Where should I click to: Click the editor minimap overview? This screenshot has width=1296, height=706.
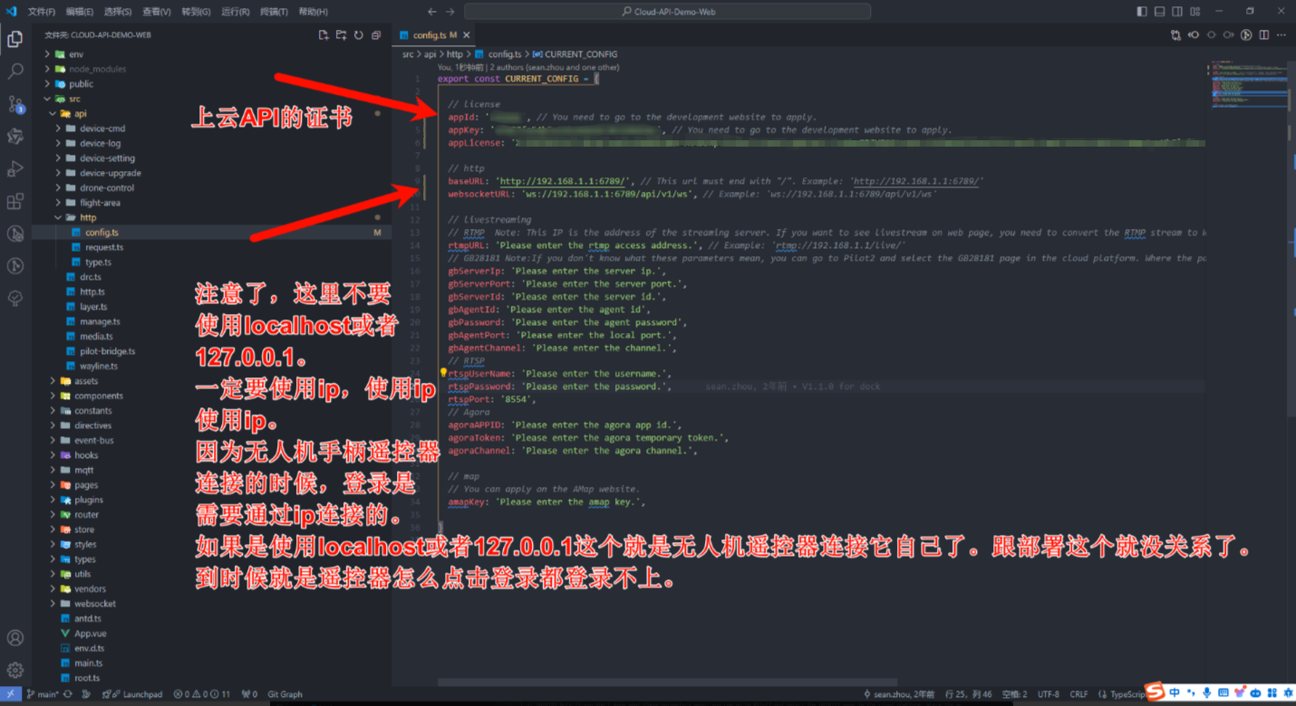point(1248,86)
